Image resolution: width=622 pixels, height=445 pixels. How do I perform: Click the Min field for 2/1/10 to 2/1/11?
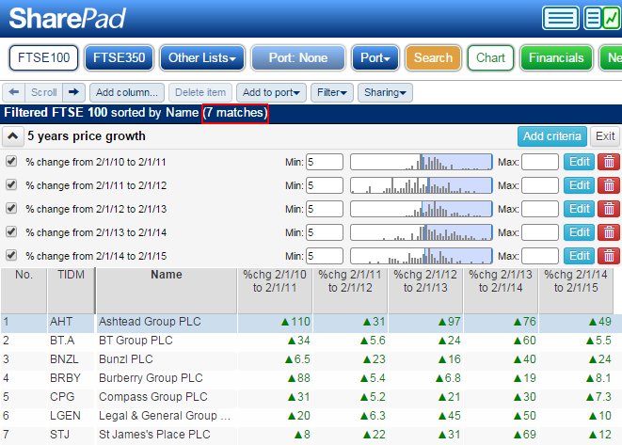[x=325, y=162]
